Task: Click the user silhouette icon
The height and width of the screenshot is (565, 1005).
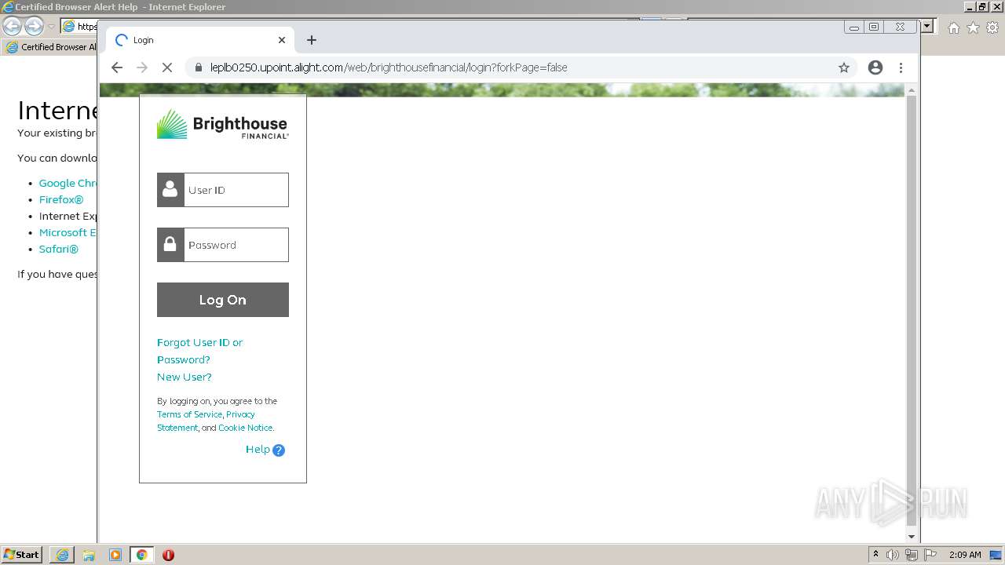Action: (170, 190)
